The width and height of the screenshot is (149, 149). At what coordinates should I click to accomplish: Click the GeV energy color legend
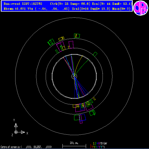tap(99, 145)
